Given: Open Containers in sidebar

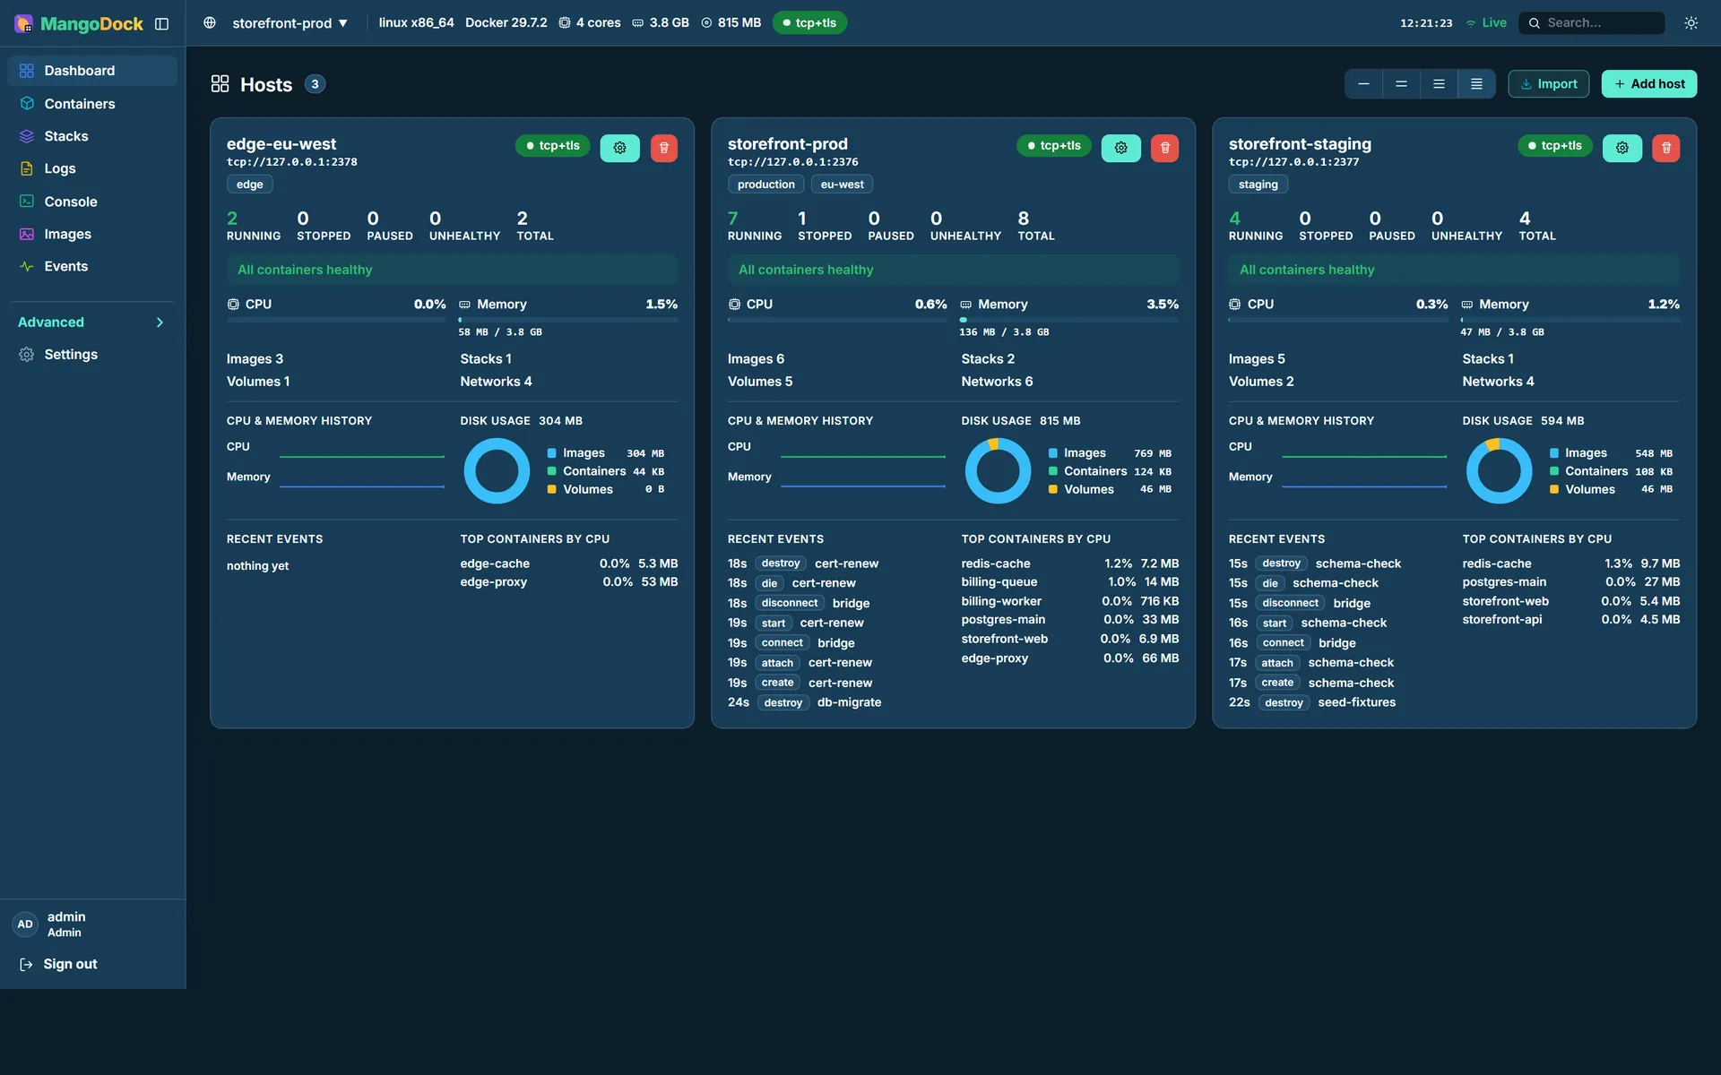Looking at the screenshot, I should pyautogui.click(x=92, y=104).
